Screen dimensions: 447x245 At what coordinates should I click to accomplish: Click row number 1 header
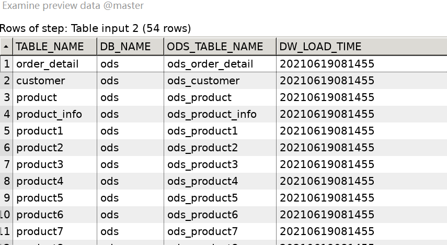tap(7, 64)
